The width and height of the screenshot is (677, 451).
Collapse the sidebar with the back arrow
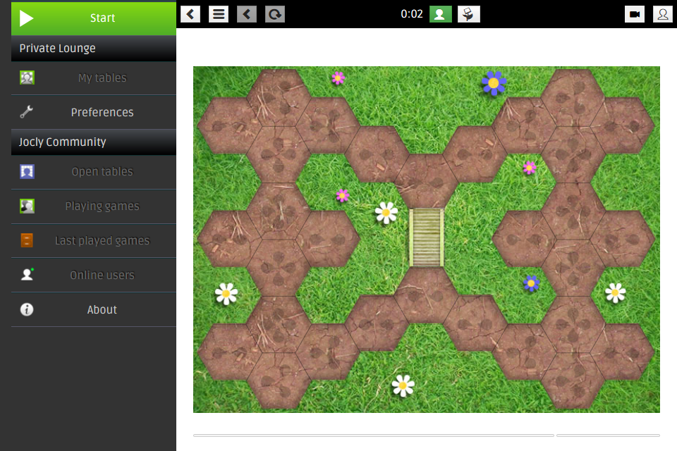(190, 14)
